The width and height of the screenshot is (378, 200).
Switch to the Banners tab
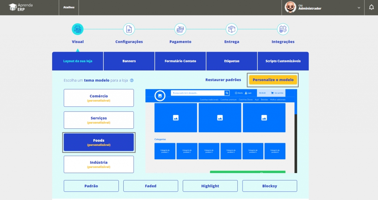(129, 61)
